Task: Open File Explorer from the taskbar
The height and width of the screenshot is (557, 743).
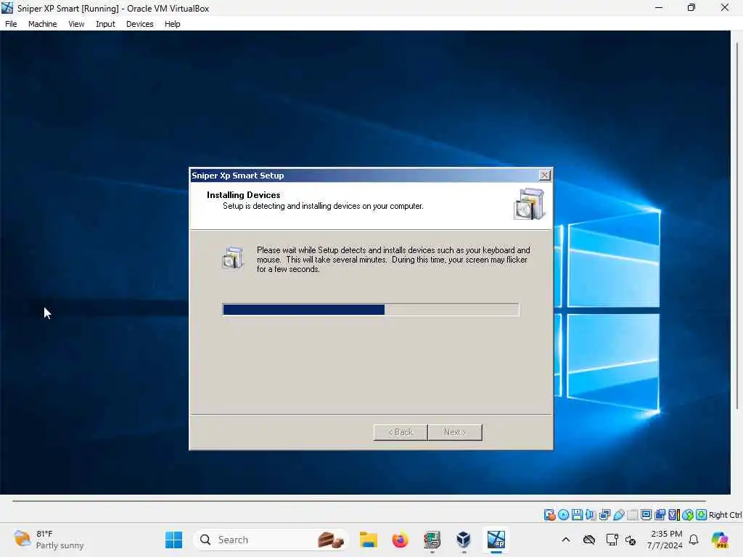Action: [x=368, y=540]
